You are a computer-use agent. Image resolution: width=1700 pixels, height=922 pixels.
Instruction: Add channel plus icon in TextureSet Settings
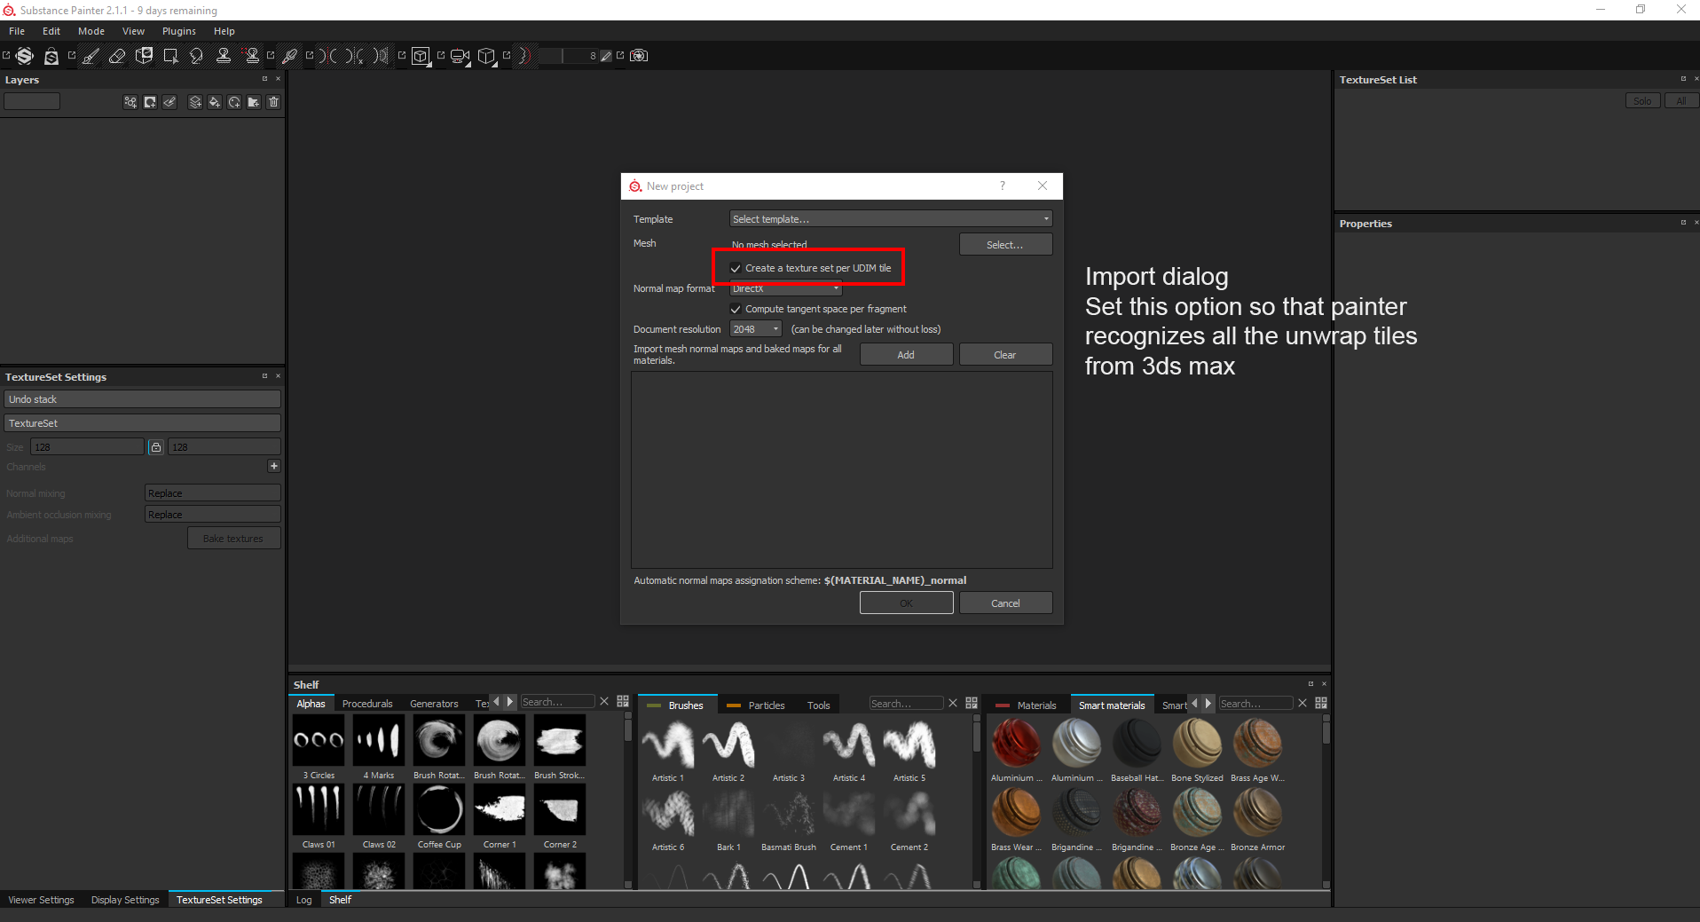click(274, 466)
